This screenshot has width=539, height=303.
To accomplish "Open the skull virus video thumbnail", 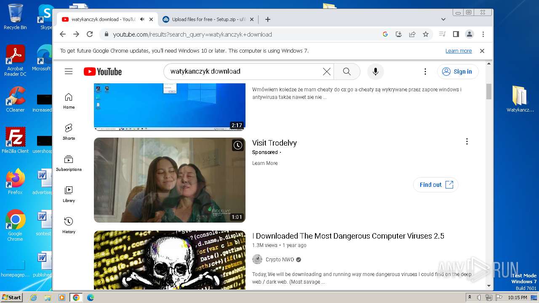I will pyautogui.click(x=169, y=260).
